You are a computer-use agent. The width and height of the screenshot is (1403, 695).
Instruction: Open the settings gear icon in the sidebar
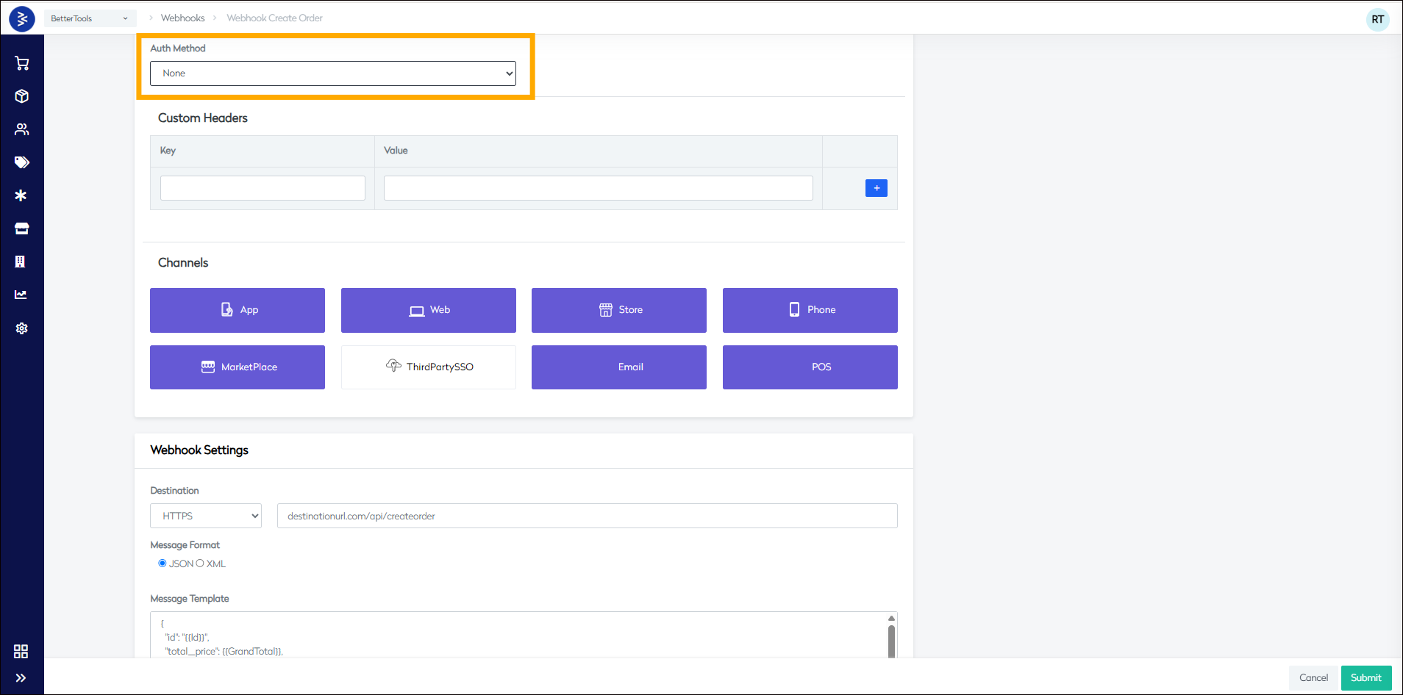coord(22,328)
